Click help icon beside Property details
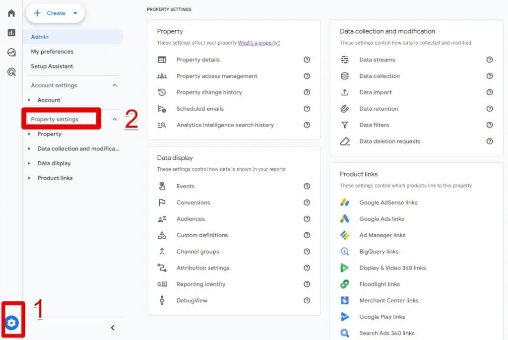Image resolution: width=508 pixels, height=340 pixels. click(307, 60)
